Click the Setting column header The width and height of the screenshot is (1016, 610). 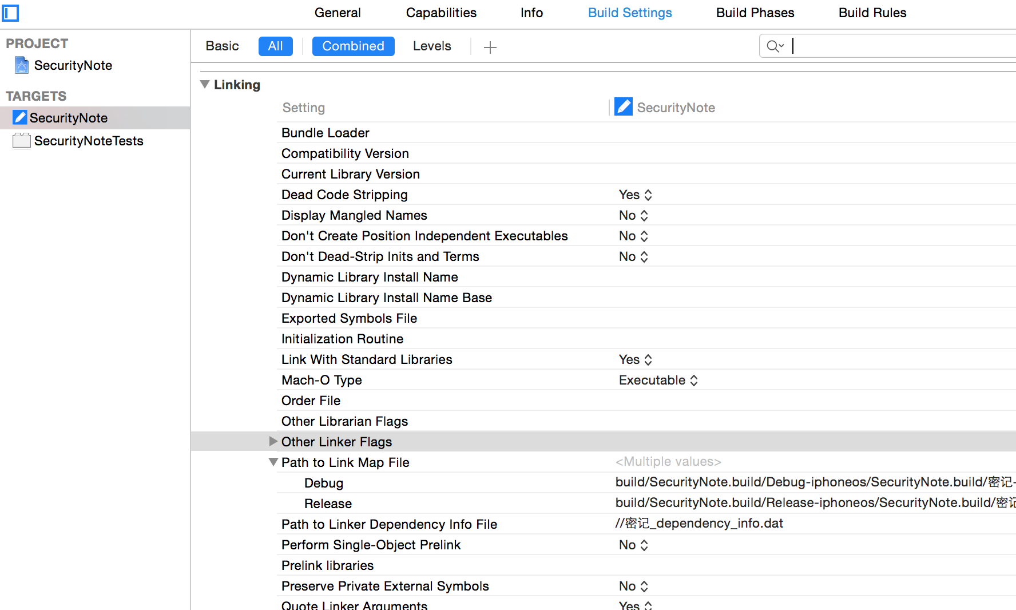point(303,108)
